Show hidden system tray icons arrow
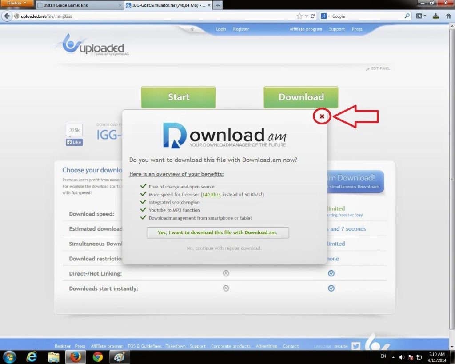The image size is (455, 364). click(393, 357)
